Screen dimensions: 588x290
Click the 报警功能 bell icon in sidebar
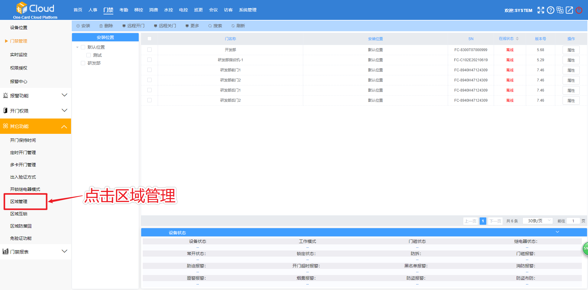click(6, 96)
